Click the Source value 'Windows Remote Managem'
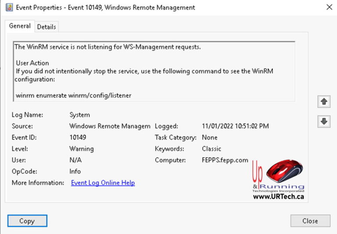 pyautogui.click(x=110, y=126)
